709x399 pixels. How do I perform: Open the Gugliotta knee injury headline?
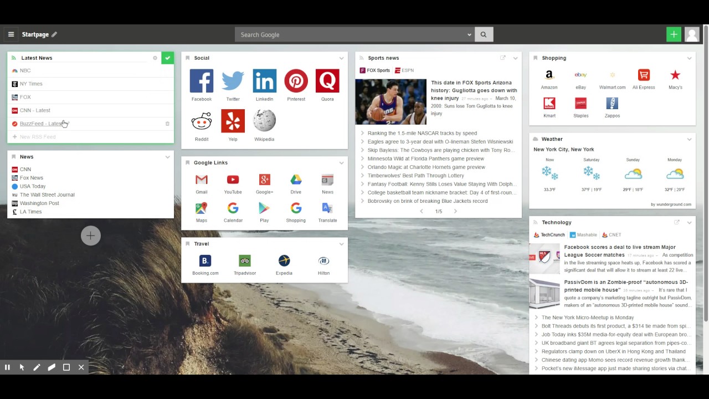[x=474, y=90]
